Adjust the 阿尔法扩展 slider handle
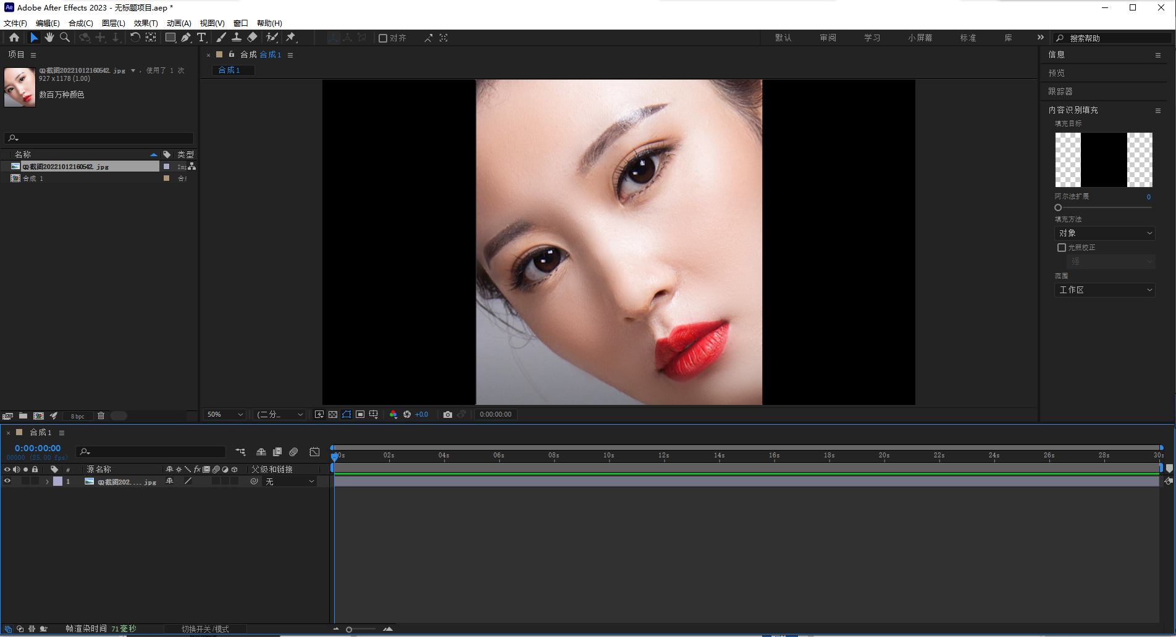The width and height of the screenshot is (1176, 637). 1058,207
